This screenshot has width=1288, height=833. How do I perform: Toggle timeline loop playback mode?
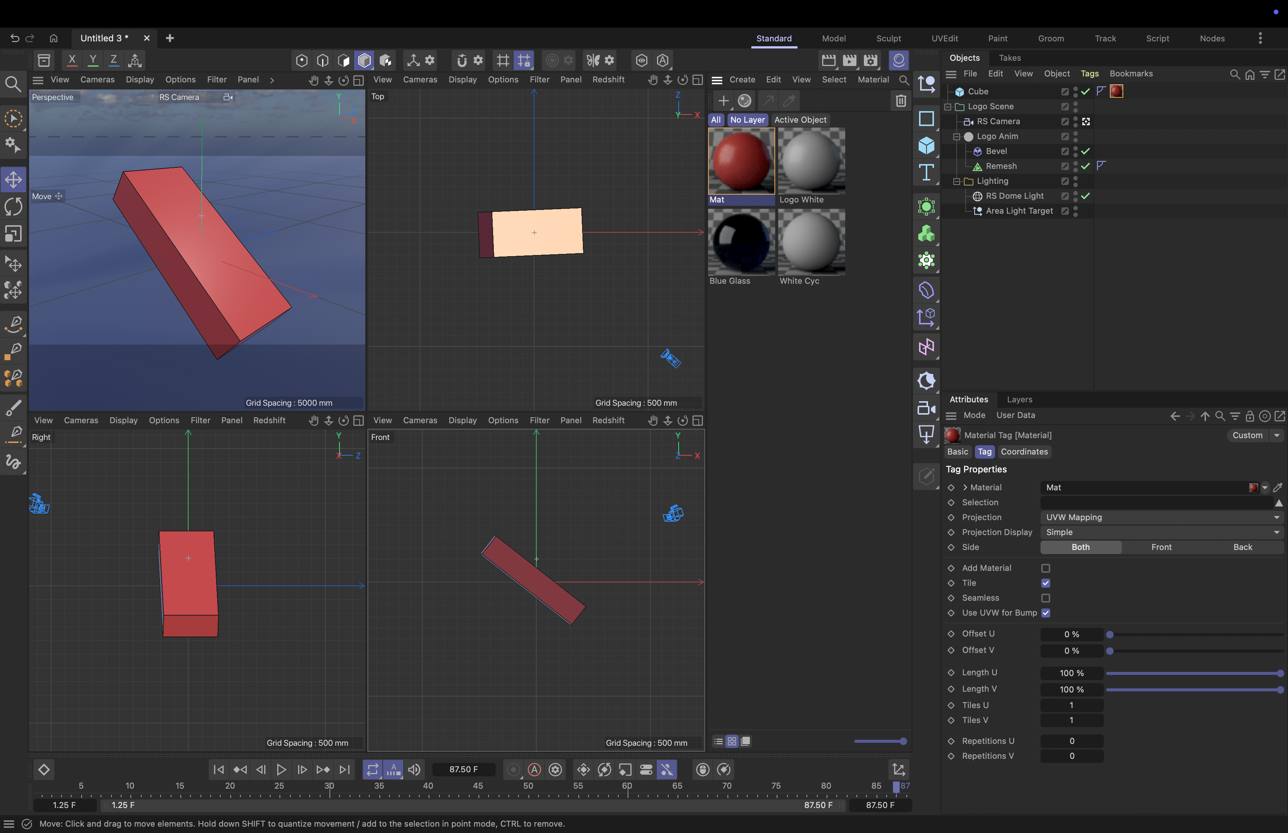tap(372, 769)
